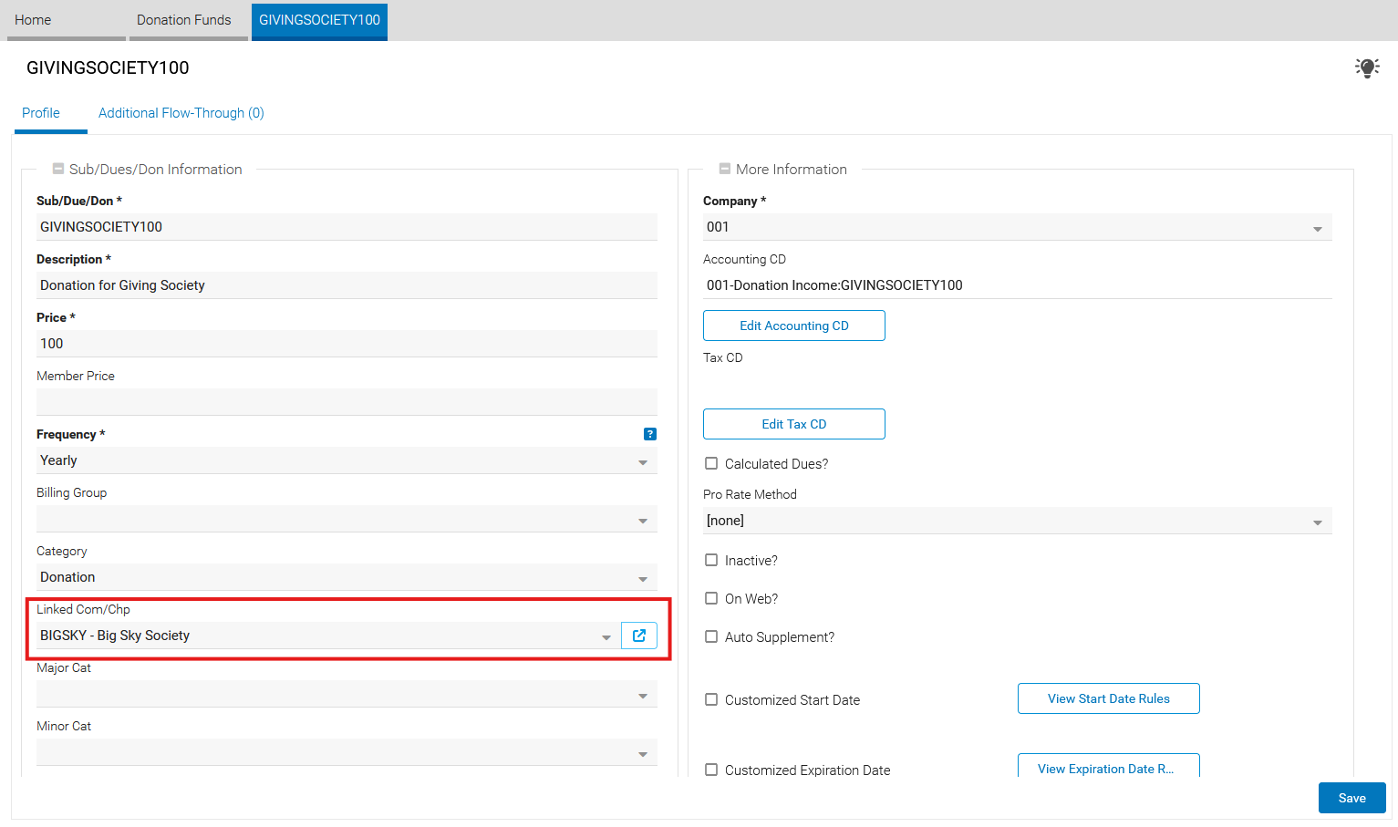Check the Customized Expiration Date checkbox
The image size is (1398, 827).
point(711,770)
